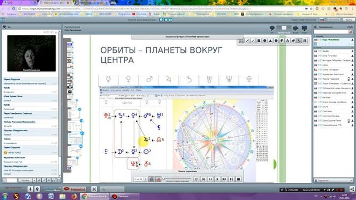This screenshot has height=200, width=356.
Task: Select the straight line drawing tool
Action: [x=253, y=41]
